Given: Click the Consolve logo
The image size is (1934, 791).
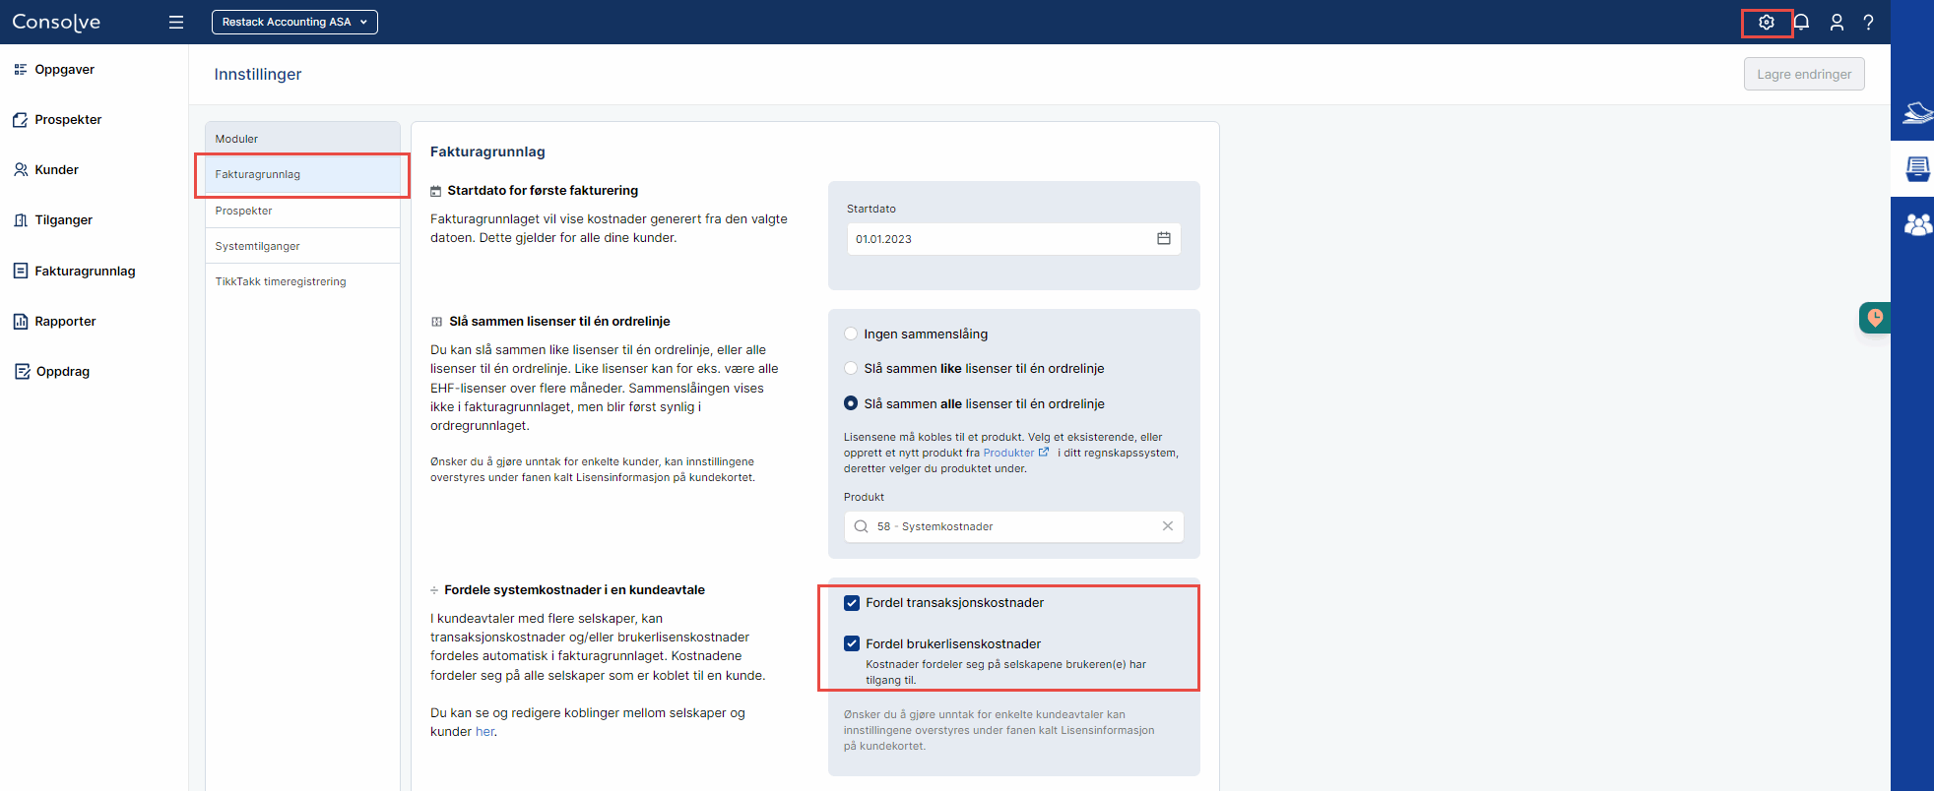Looking at the screenshot, I should [x=56, y=22].
